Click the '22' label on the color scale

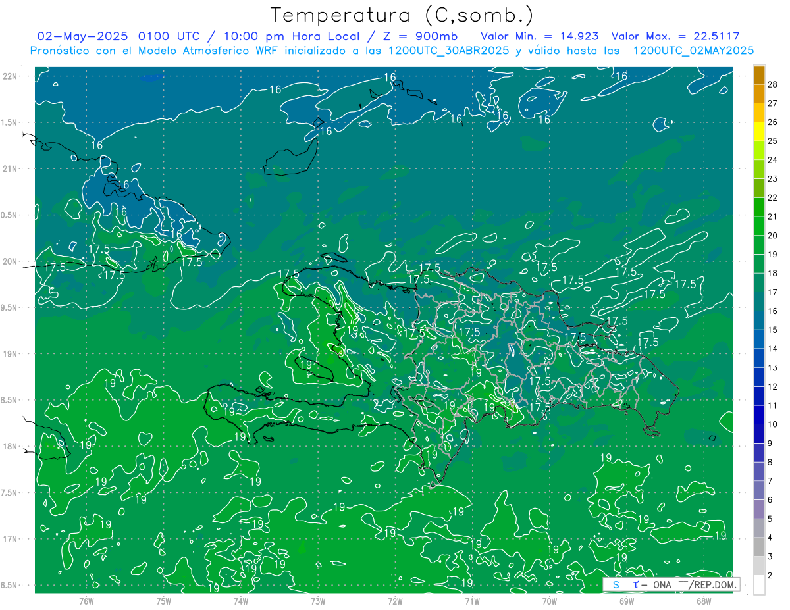[x=773, y=197]
